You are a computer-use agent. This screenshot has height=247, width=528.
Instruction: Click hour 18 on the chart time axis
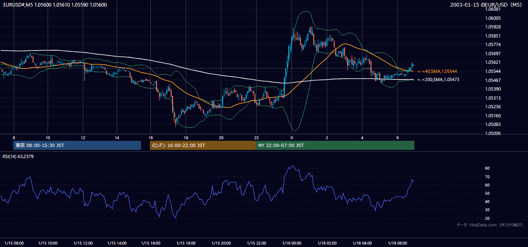(x=186, y=137)
